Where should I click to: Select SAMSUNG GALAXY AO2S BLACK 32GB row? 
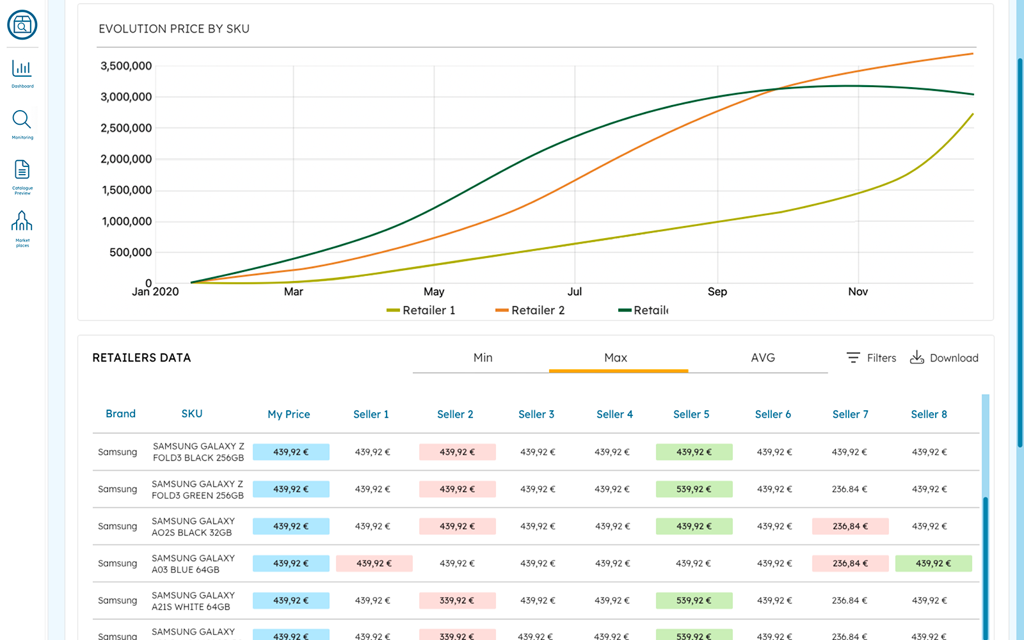coord(536,526)
